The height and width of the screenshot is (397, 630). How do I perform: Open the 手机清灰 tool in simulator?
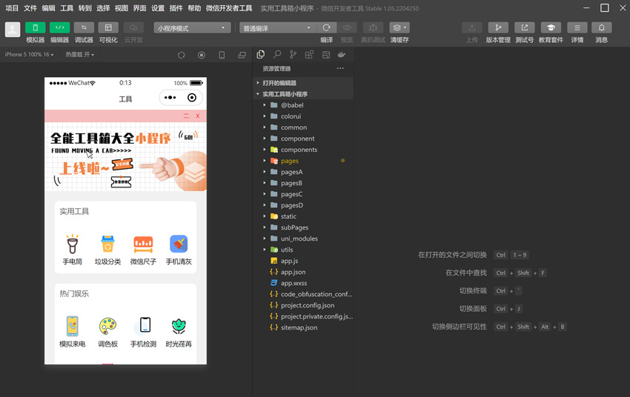click(x=179, y=250)
